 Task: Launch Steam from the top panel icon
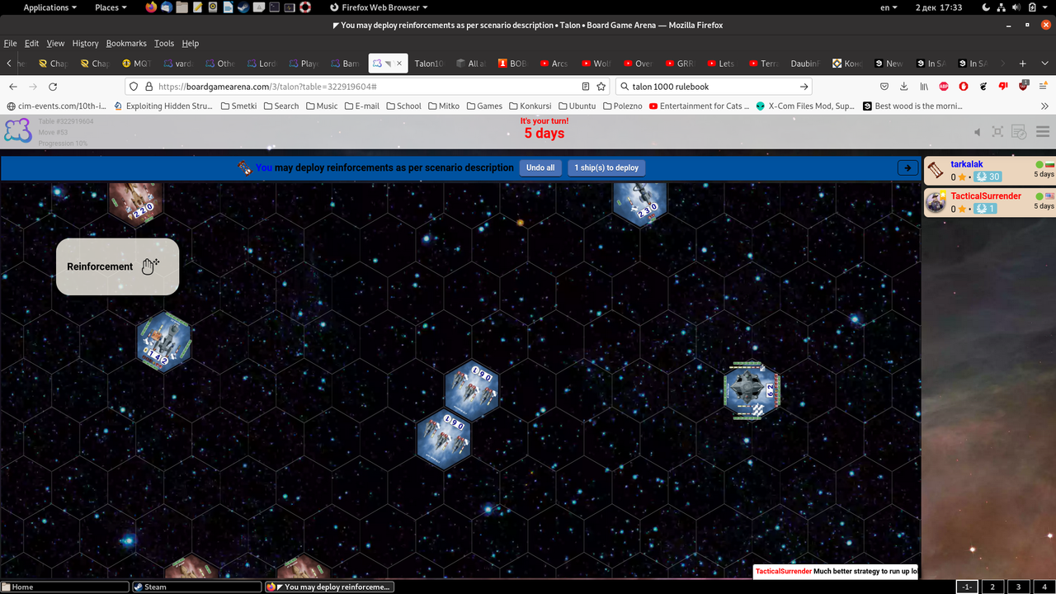click(x=243, y=7)
